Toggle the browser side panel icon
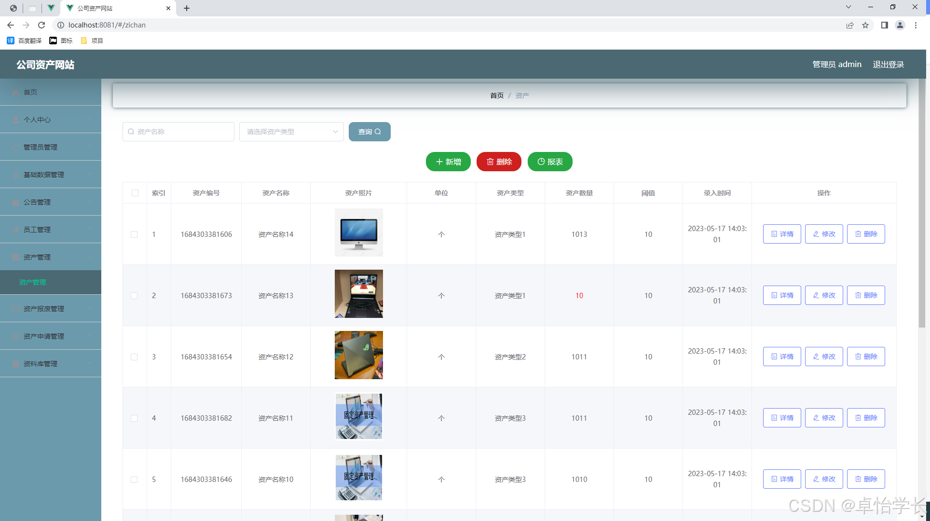Viewport: 930px width, 521px height. pos(884,25)
